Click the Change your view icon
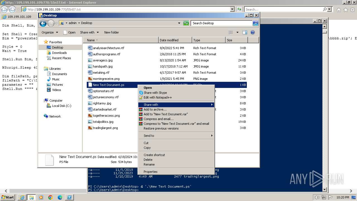Screen dimensions: 357x201 click(x=231, y=32)
